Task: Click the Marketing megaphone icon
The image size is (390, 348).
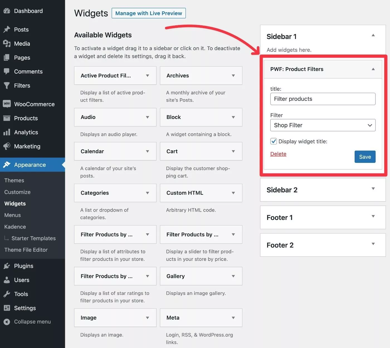Action: (7, 146)
